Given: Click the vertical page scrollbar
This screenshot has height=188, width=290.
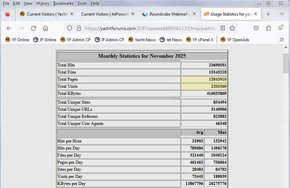Looking at the screenshot, I should 286,113.
